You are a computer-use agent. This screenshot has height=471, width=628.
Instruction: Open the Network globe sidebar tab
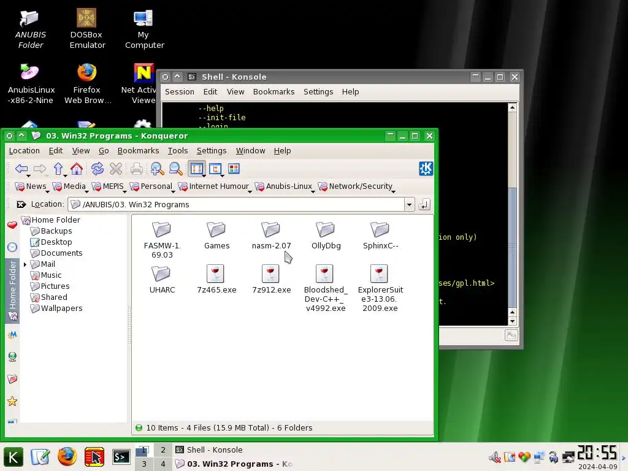coord(12,357)
